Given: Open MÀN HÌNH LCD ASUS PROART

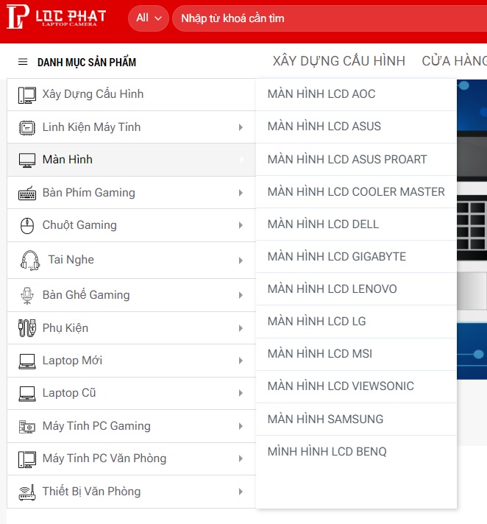Looking at the screenshot, I should [x=356, y=160].
